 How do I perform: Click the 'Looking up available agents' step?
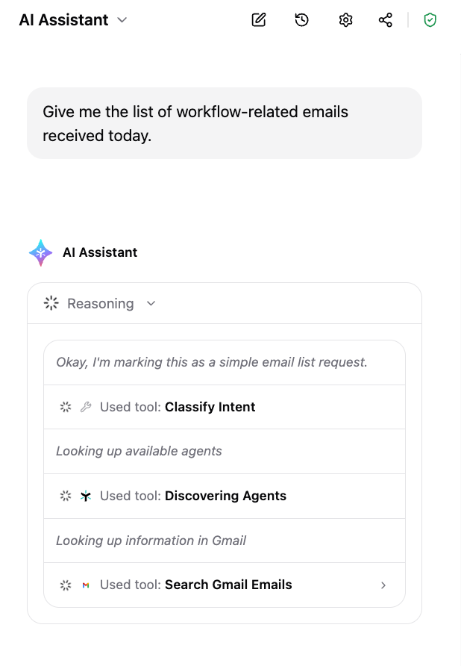pos(139,451)
